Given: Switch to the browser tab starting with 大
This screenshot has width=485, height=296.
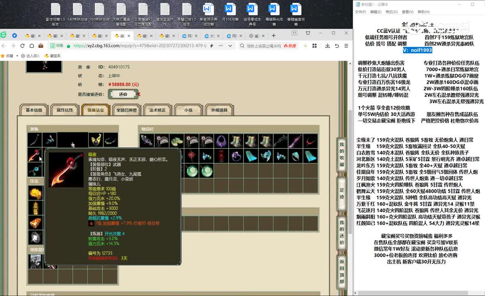Looking at the screenshot, I should pos(211,36).
